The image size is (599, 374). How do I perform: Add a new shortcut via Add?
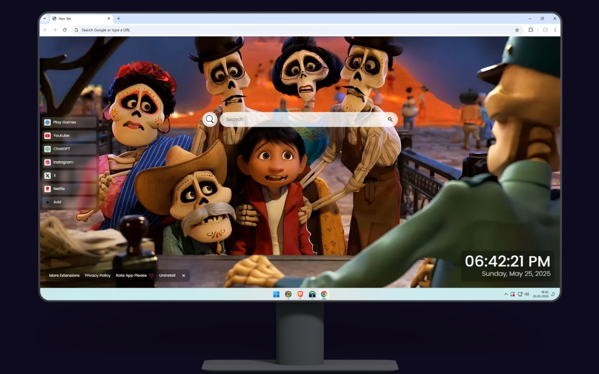tap(69, 202)
